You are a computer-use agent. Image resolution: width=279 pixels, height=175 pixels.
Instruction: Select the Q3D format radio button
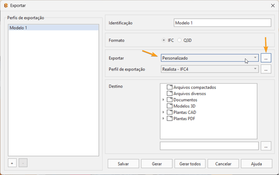pos(180,40)
